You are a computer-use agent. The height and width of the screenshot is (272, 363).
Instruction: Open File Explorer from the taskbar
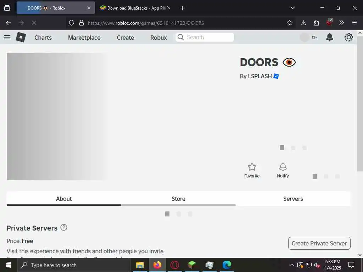point(140,265)
